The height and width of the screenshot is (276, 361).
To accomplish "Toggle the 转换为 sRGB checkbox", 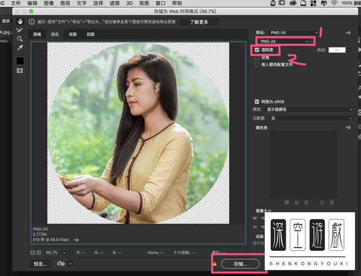I will click(x=257, y=101).
